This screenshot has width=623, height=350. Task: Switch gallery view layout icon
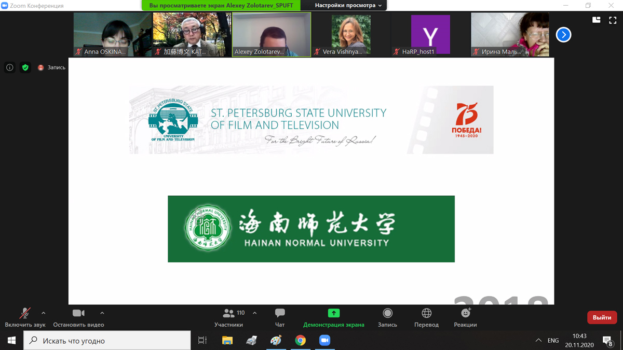(x=597, y=20)
